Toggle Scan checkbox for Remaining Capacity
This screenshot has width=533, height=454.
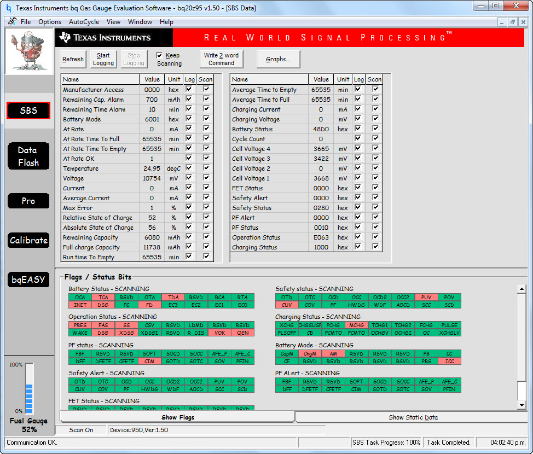[206, 237]
